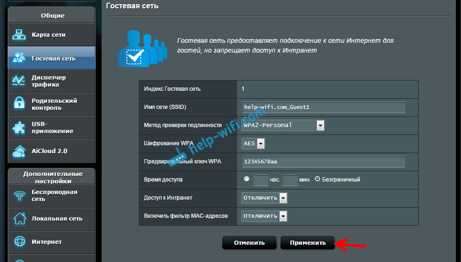This screenshot has height=262, width=461.
Task: Open Traffic Manager via its graph icon
Action: [19, 81]
